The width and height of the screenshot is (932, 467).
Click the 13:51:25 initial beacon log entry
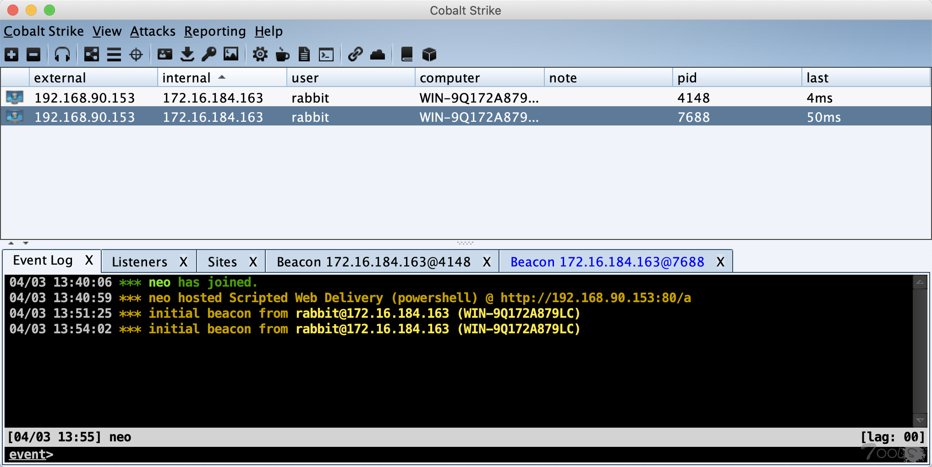pyautogui.click(x=295, y=313)
